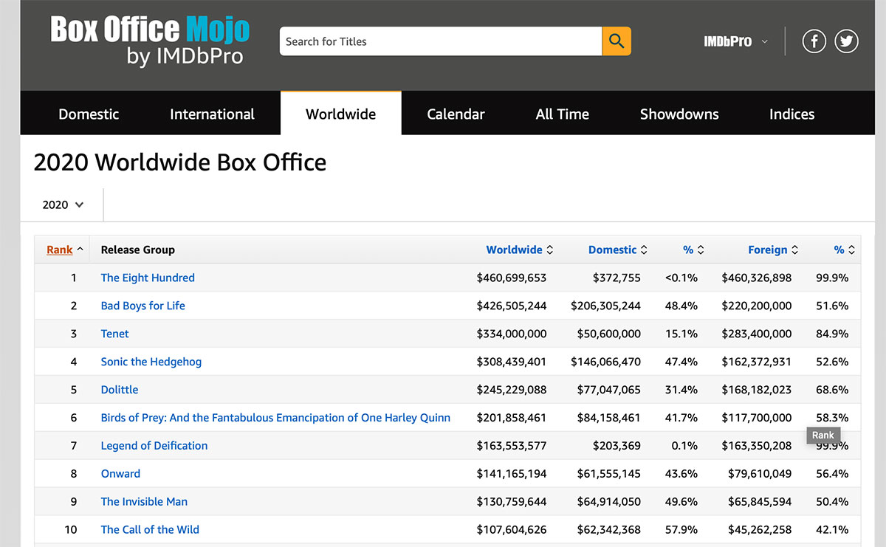
Task: Sort by domestic percent column
Action: tap(693, 250)
